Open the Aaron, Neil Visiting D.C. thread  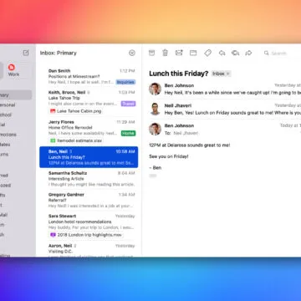(89, 249)
